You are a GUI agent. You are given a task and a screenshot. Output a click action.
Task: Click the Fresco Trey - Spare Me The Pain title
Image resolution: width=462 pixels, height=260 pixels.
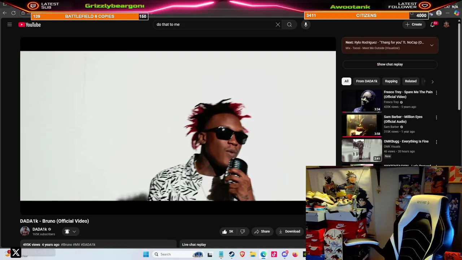click(x=408, y=94)
